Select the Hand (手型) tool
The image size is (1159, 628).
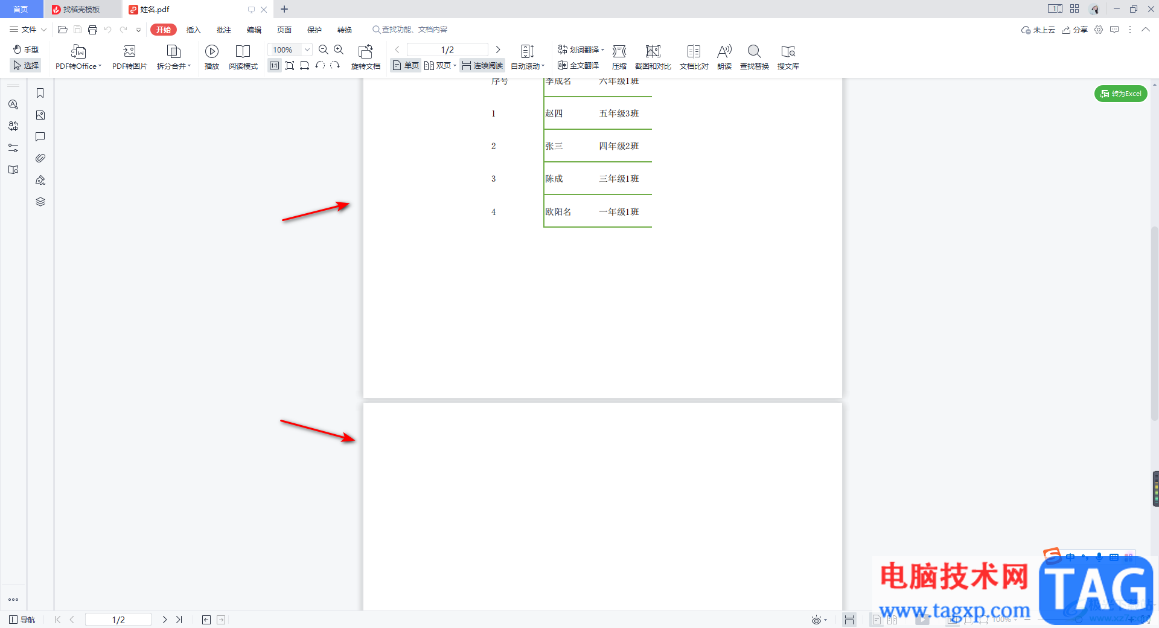(x=26, y=50)
